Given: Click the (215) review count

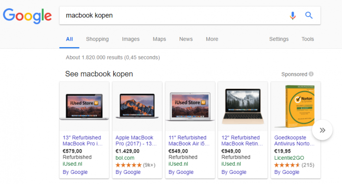Looking at the screenshot, I should point(308,165).
